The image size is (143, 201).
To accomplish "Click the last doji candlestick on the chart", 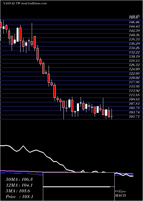I will point(112,116).
